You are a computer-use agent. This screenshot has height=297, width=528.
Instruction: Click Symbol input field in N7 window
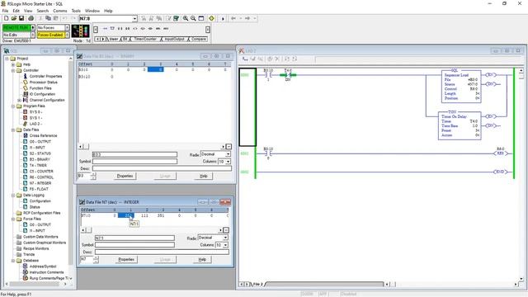(x=134, y=245)
